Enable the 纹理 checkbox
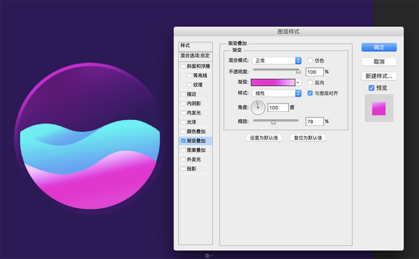Viewport: 419px width, 259px height. 189,85
